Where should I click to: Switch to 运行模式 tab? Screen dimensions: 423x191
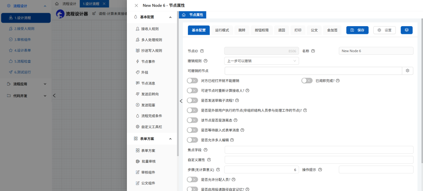click(222, 30)
